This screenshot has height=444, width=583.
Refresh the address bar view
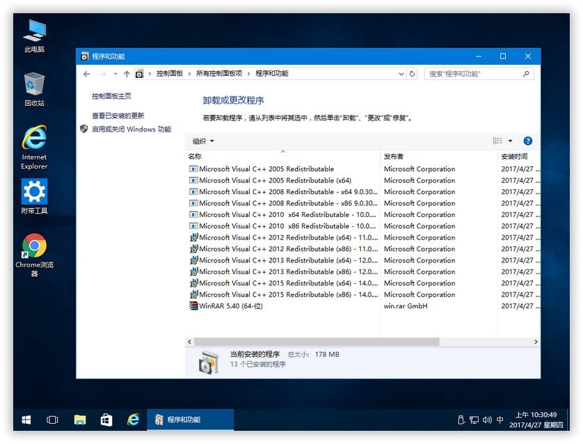[x=412, y=74]
